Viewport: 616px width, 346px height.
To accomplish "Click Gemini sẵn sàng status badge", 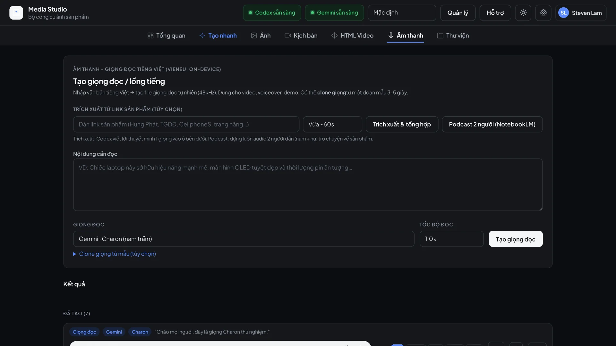I will click(334, 13).
